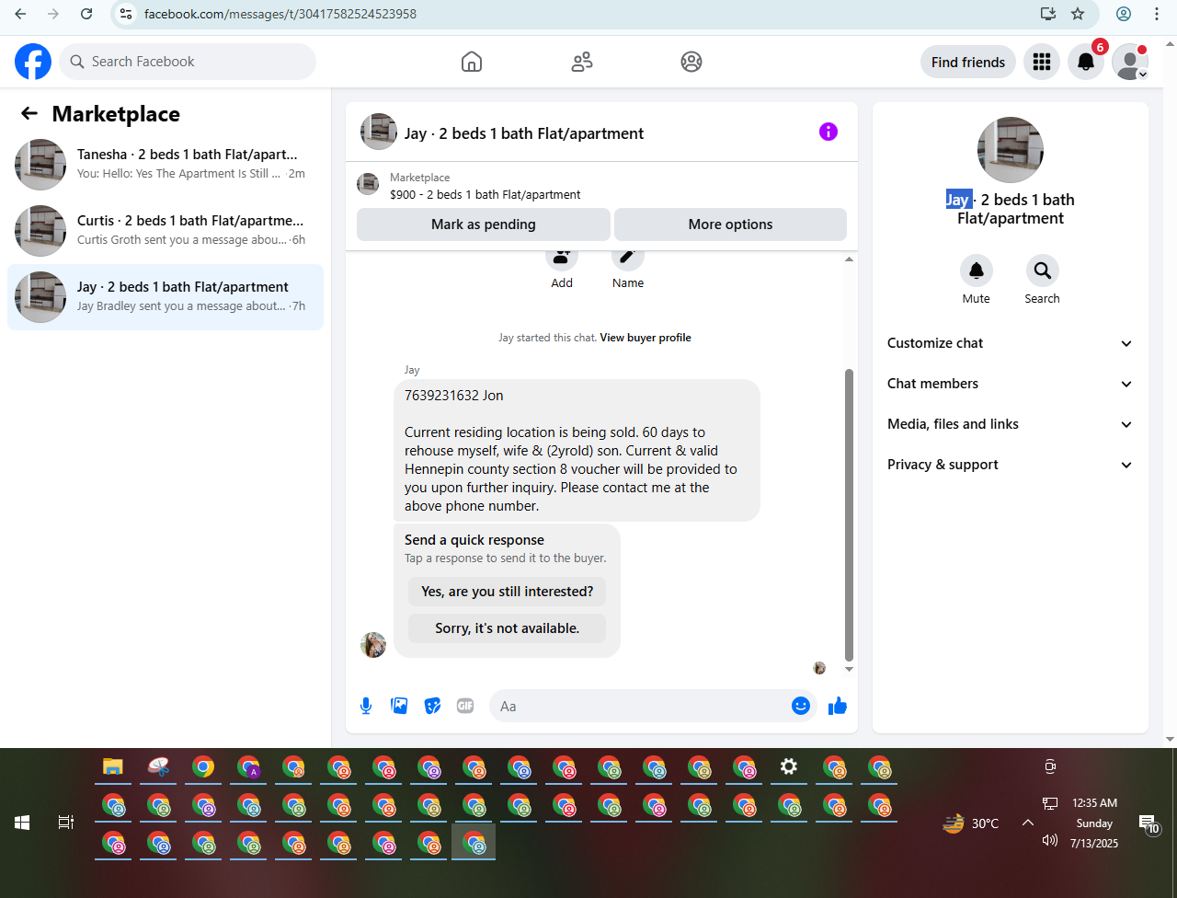This screenshot has height=898, width=1177.
Task: Open Tanesha's apartment conversation
Action: click(166, 165)
